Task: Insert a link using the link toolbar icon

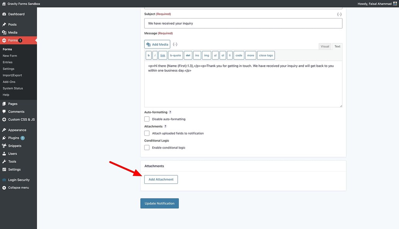Action: [162, 55]
